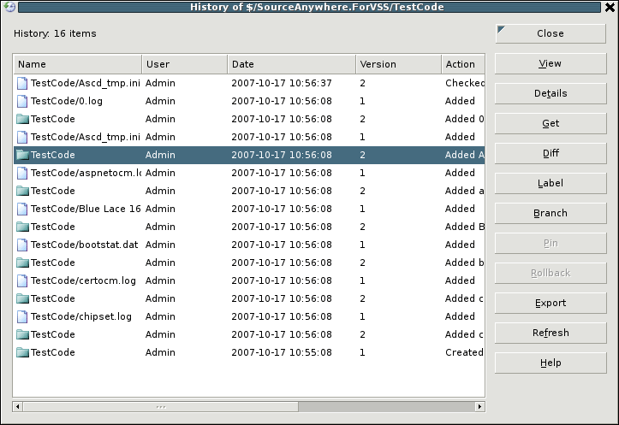Click the TestCode/bootstat.dat file icon
619x425 pixels.
pyautogui.click(x=22, y=245)
